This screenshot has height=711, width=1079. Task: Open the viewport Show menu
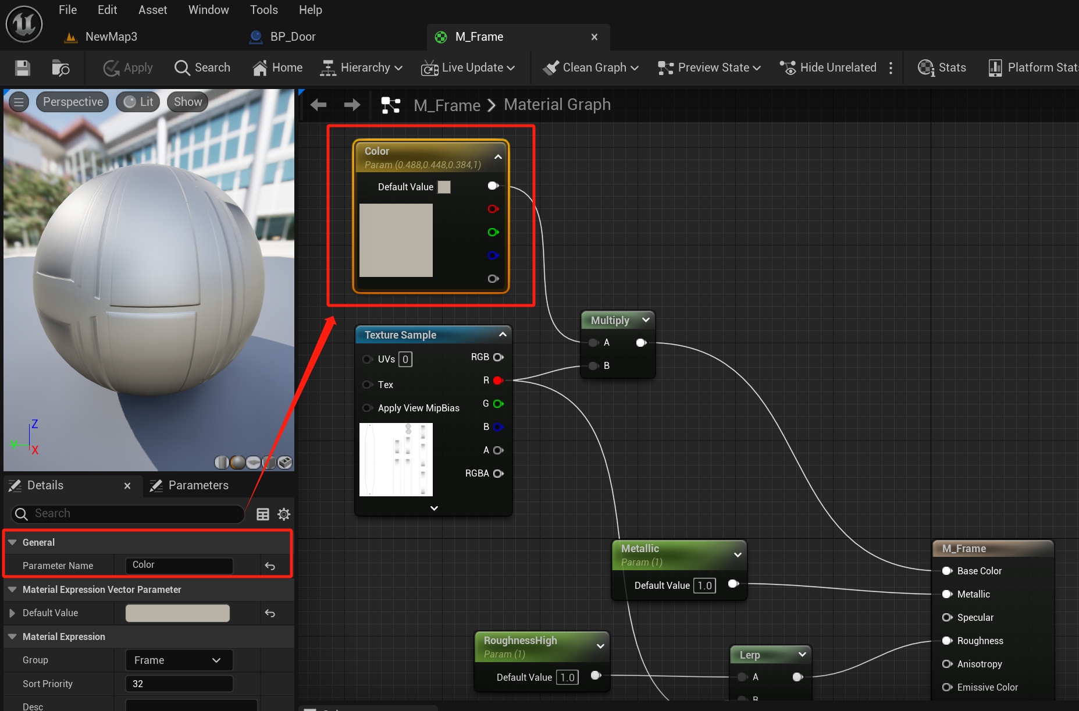[188, 102]
